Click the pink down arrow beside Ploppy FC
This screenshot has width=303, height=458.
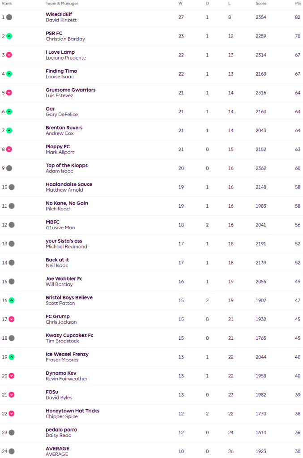pos(9,150)
